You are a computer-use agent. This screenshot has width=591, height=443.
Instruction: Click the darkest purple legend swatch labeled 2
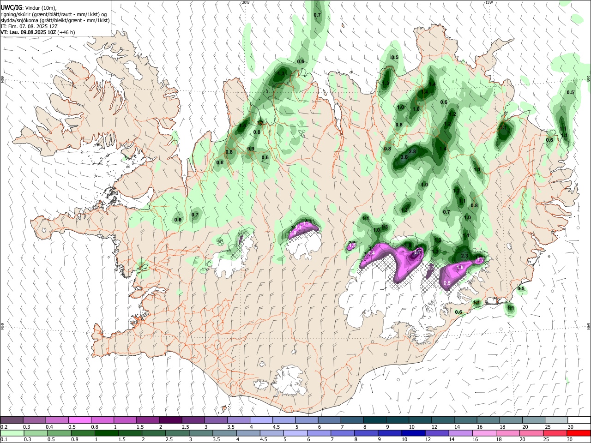point(170,420)
